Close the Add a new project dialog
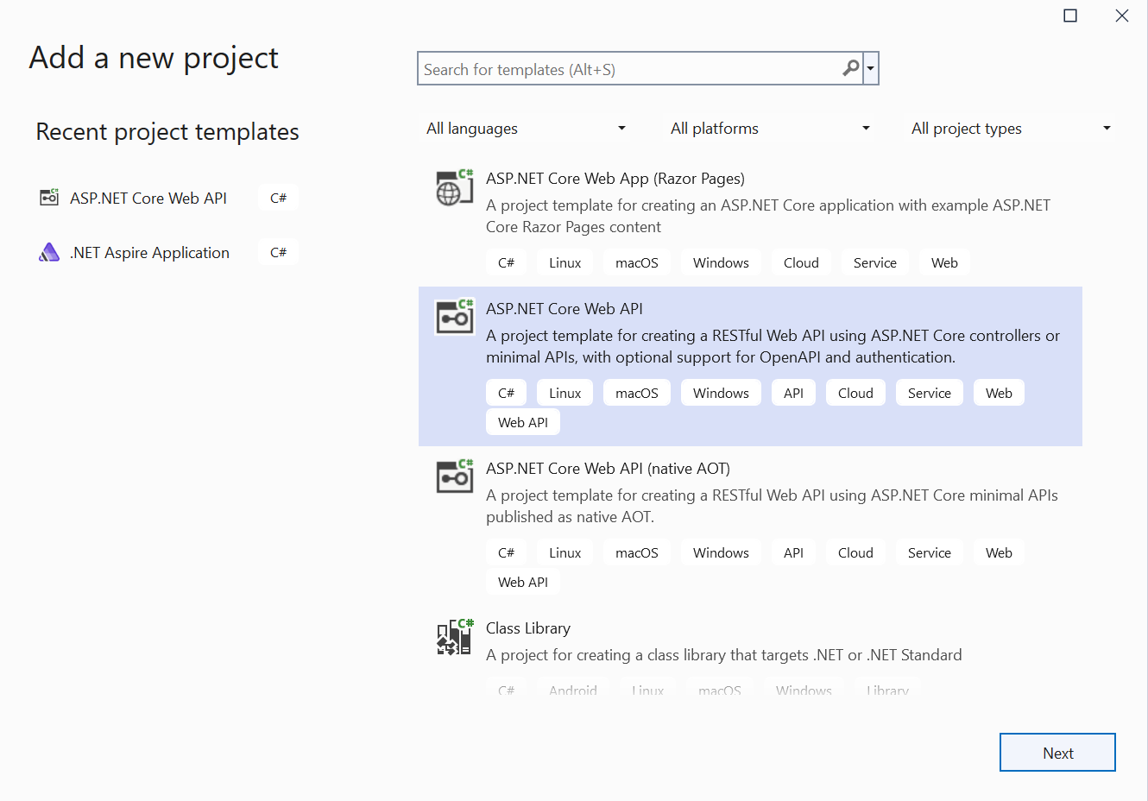This screenshot has height=801, width=1148. 1122,16
